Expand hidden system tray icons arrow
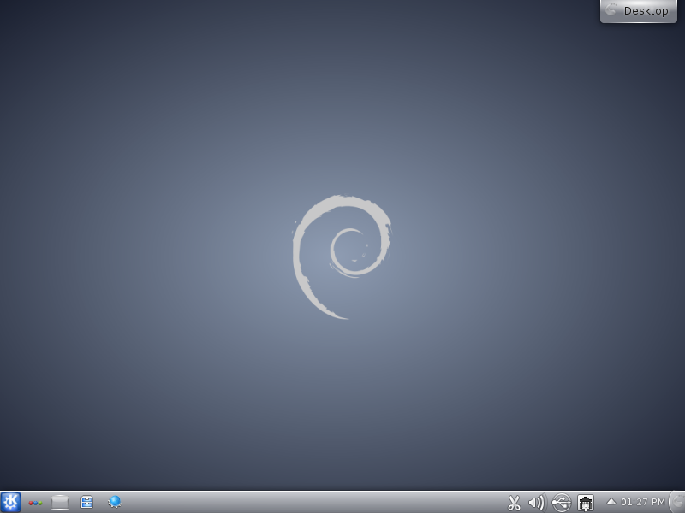 611,501
